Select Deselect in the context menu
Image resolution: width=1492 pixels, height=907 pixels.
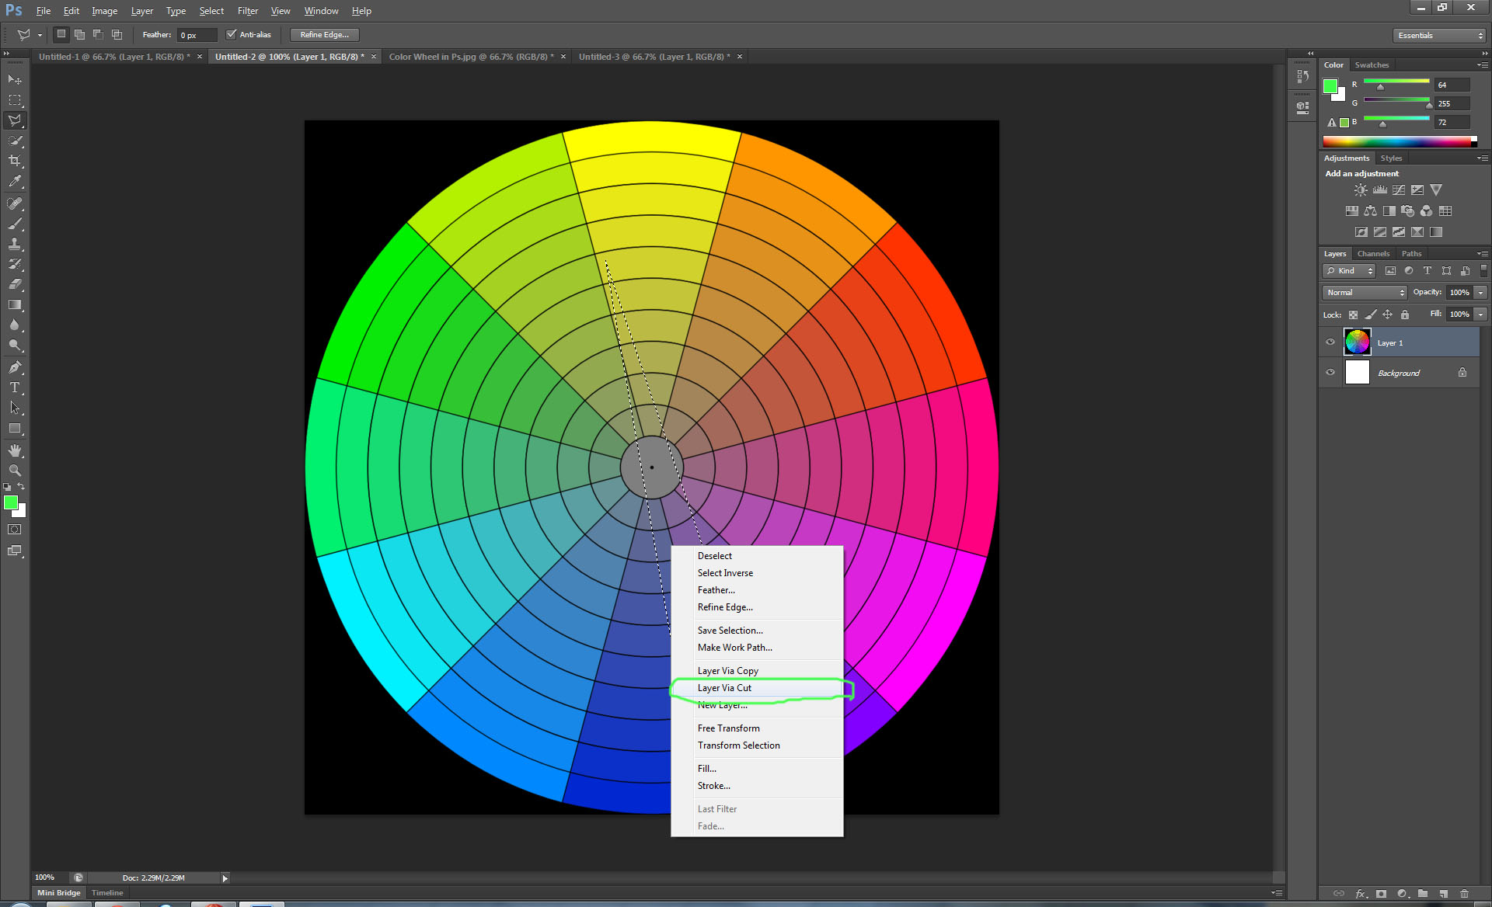[x=714, y=555]
